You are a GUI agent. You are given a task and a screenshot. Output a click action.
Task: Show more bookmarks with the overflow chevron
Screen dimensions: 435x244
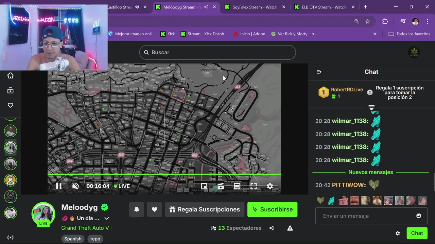[375, 34]
